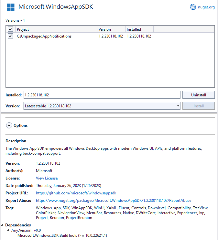Collapse the Any,Version=v0.0 dependency node
This screenshot has height=240, width=218.
pos(8,230)
